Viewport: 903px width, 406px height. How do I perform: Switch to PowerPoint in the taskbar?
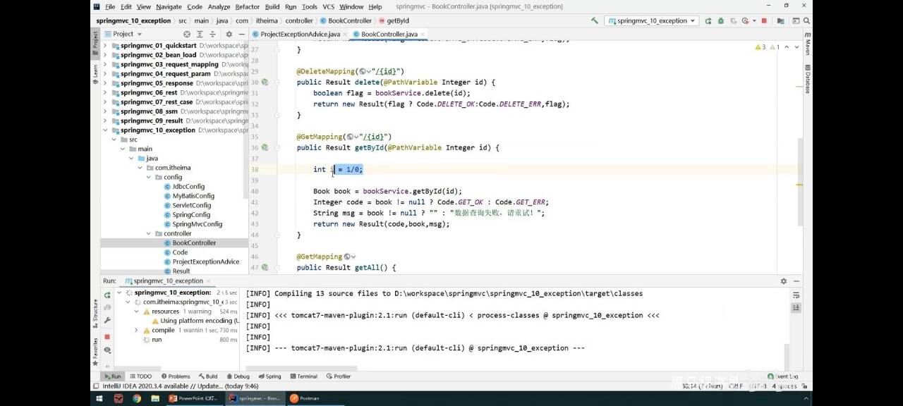click(x=194, y=398)
